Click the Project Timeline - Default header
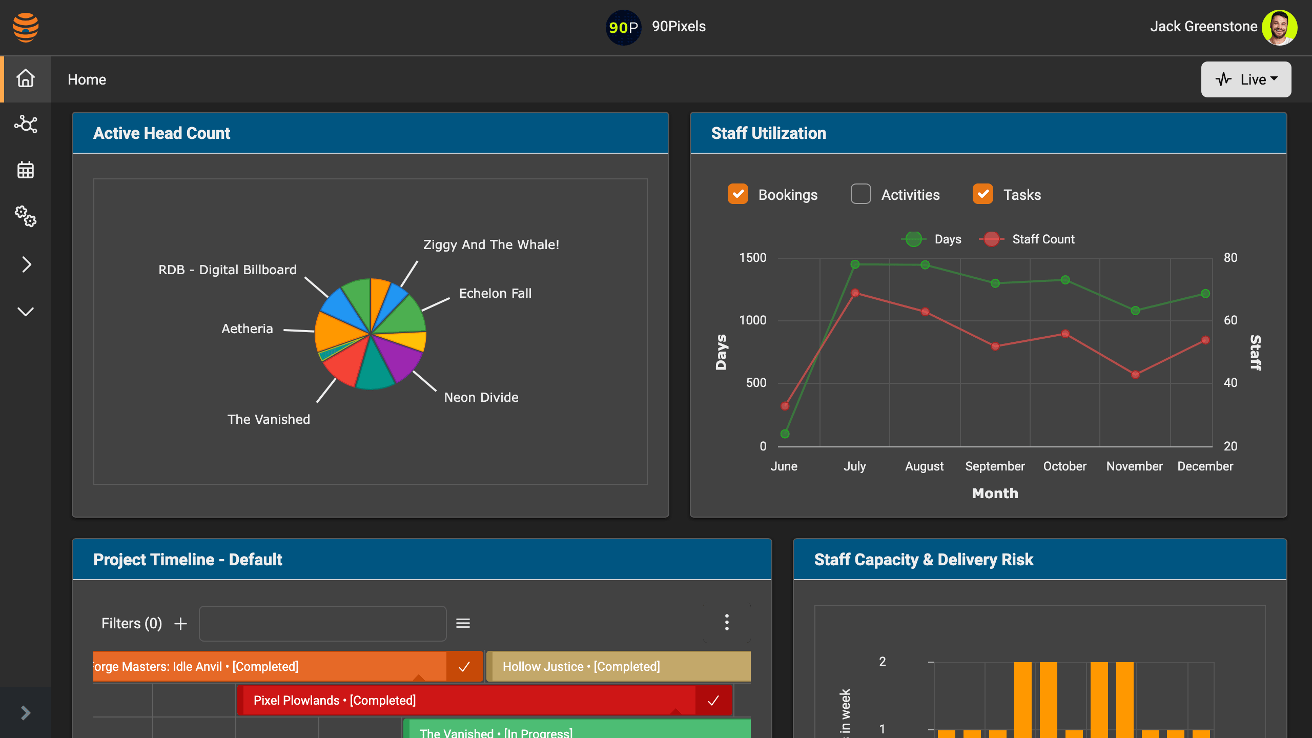 (x=422, y=560)
